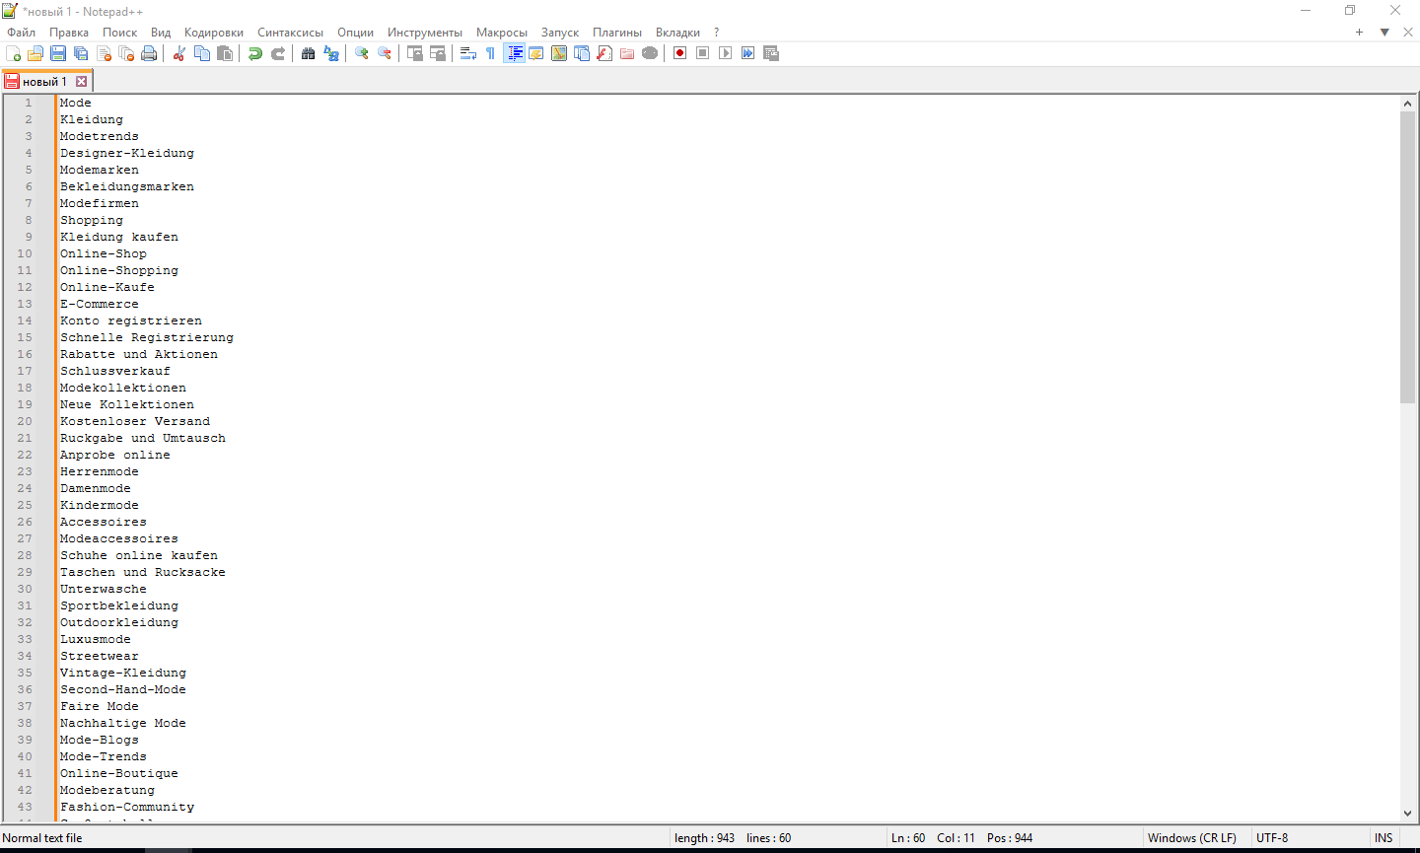Click the Windows (CR LF) status bar field

(1192, 838)
